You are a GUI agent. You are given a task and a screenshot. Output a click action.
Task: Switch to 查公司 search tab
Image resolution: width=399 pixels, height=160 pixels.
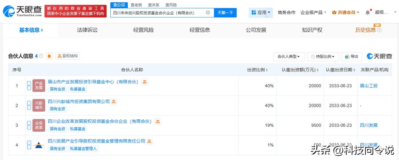pos(119,5)
